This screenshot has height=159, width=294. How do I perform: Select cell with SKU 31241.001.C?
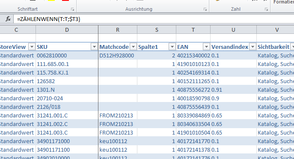(x=67, y=115)
